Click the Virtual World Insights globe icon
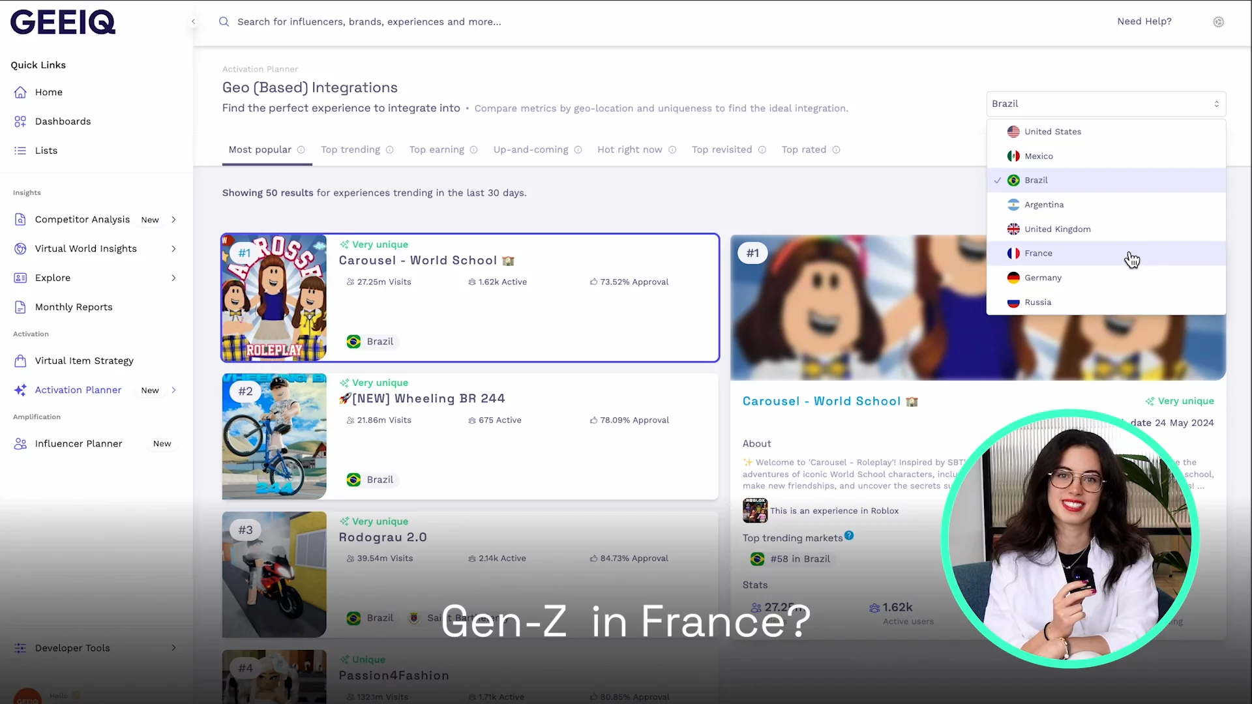The height and width of the screenshot is (704, 1252). tap(20, 248)
